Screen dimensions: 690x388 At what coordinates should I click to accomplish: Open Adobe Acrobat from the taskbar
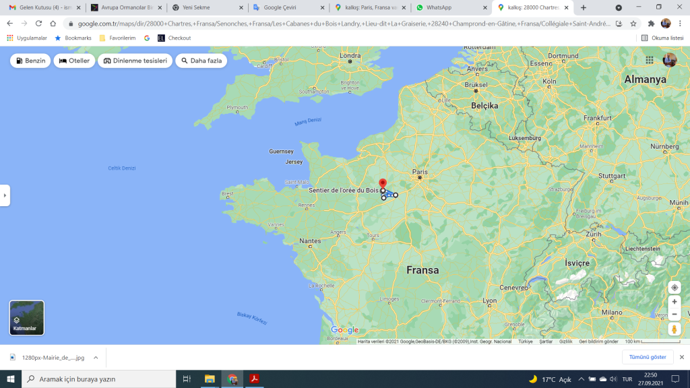point(255,379)
